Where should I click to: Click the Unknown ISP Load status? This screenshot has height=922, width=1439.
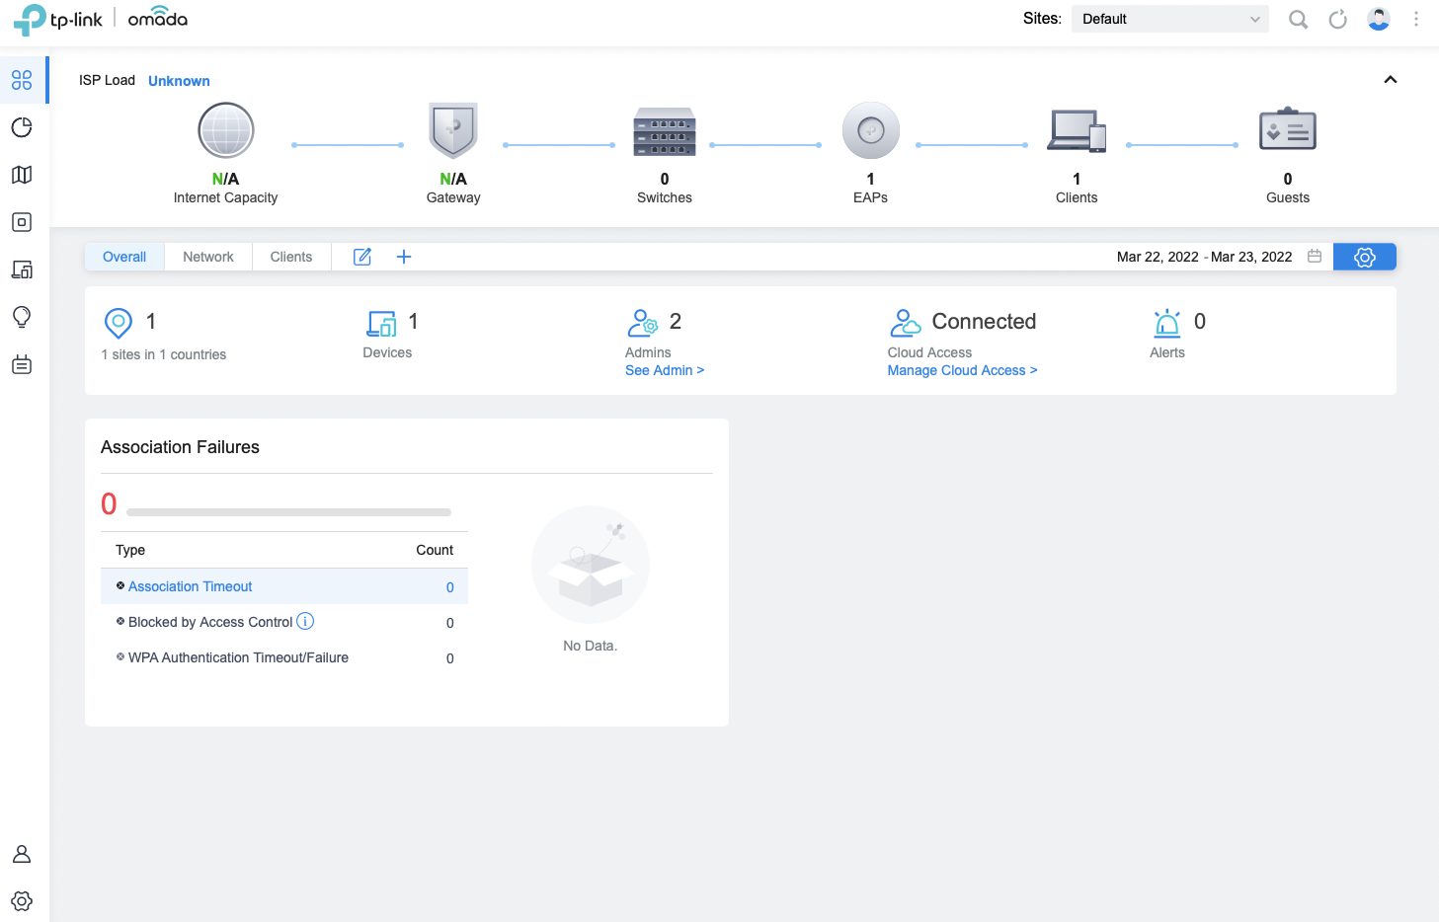pyautogui.click(x=179, y=81)
